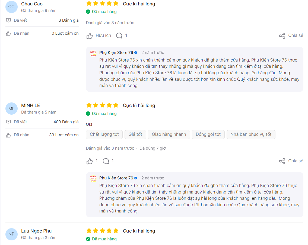The width and height of the screenshot is (308, 245).
Task: Open the MINH LÊ reviewer profile name
Action: [x=30, y=105]
